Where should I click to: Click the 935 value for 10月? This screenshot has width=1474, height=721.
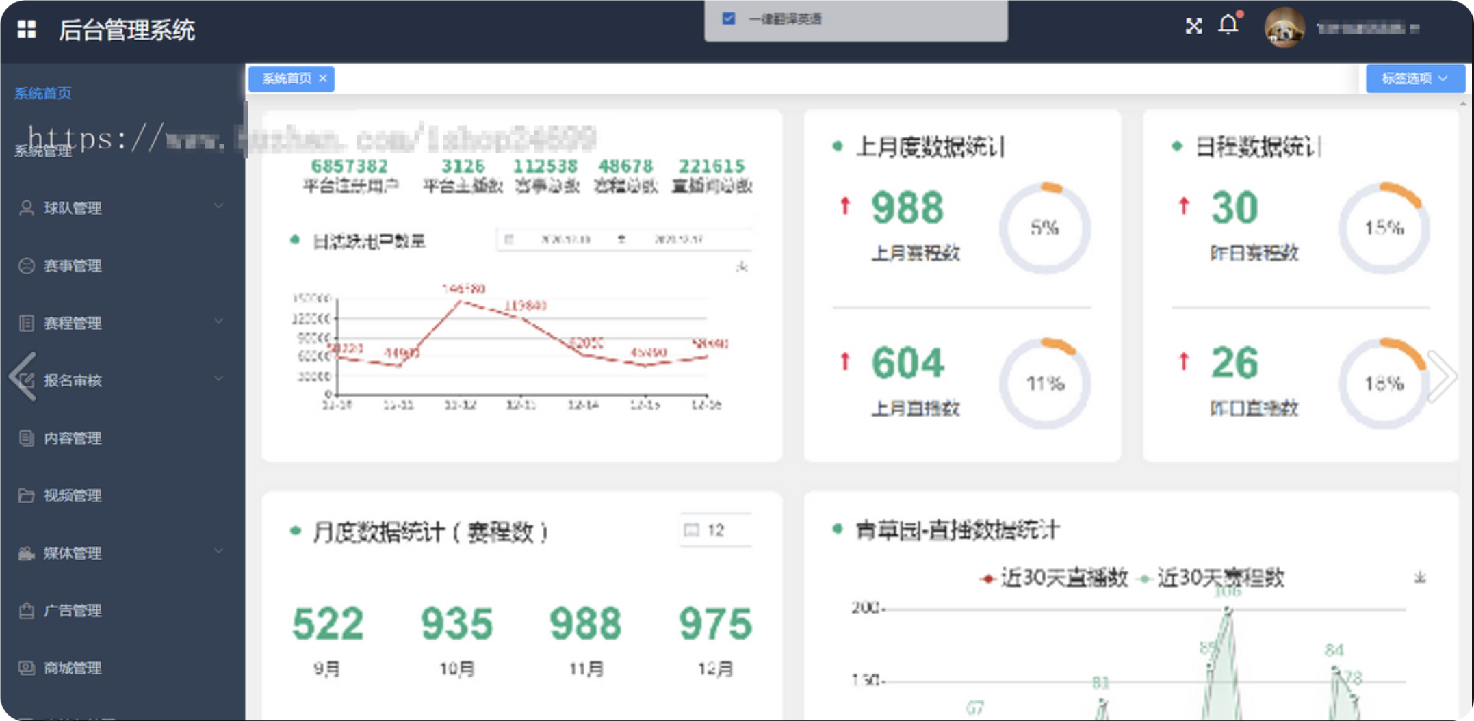pyautogui.click(x=456, y=624)
